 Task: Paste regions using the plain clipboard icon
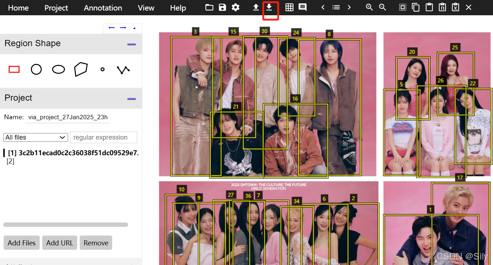tap(429, 7)
